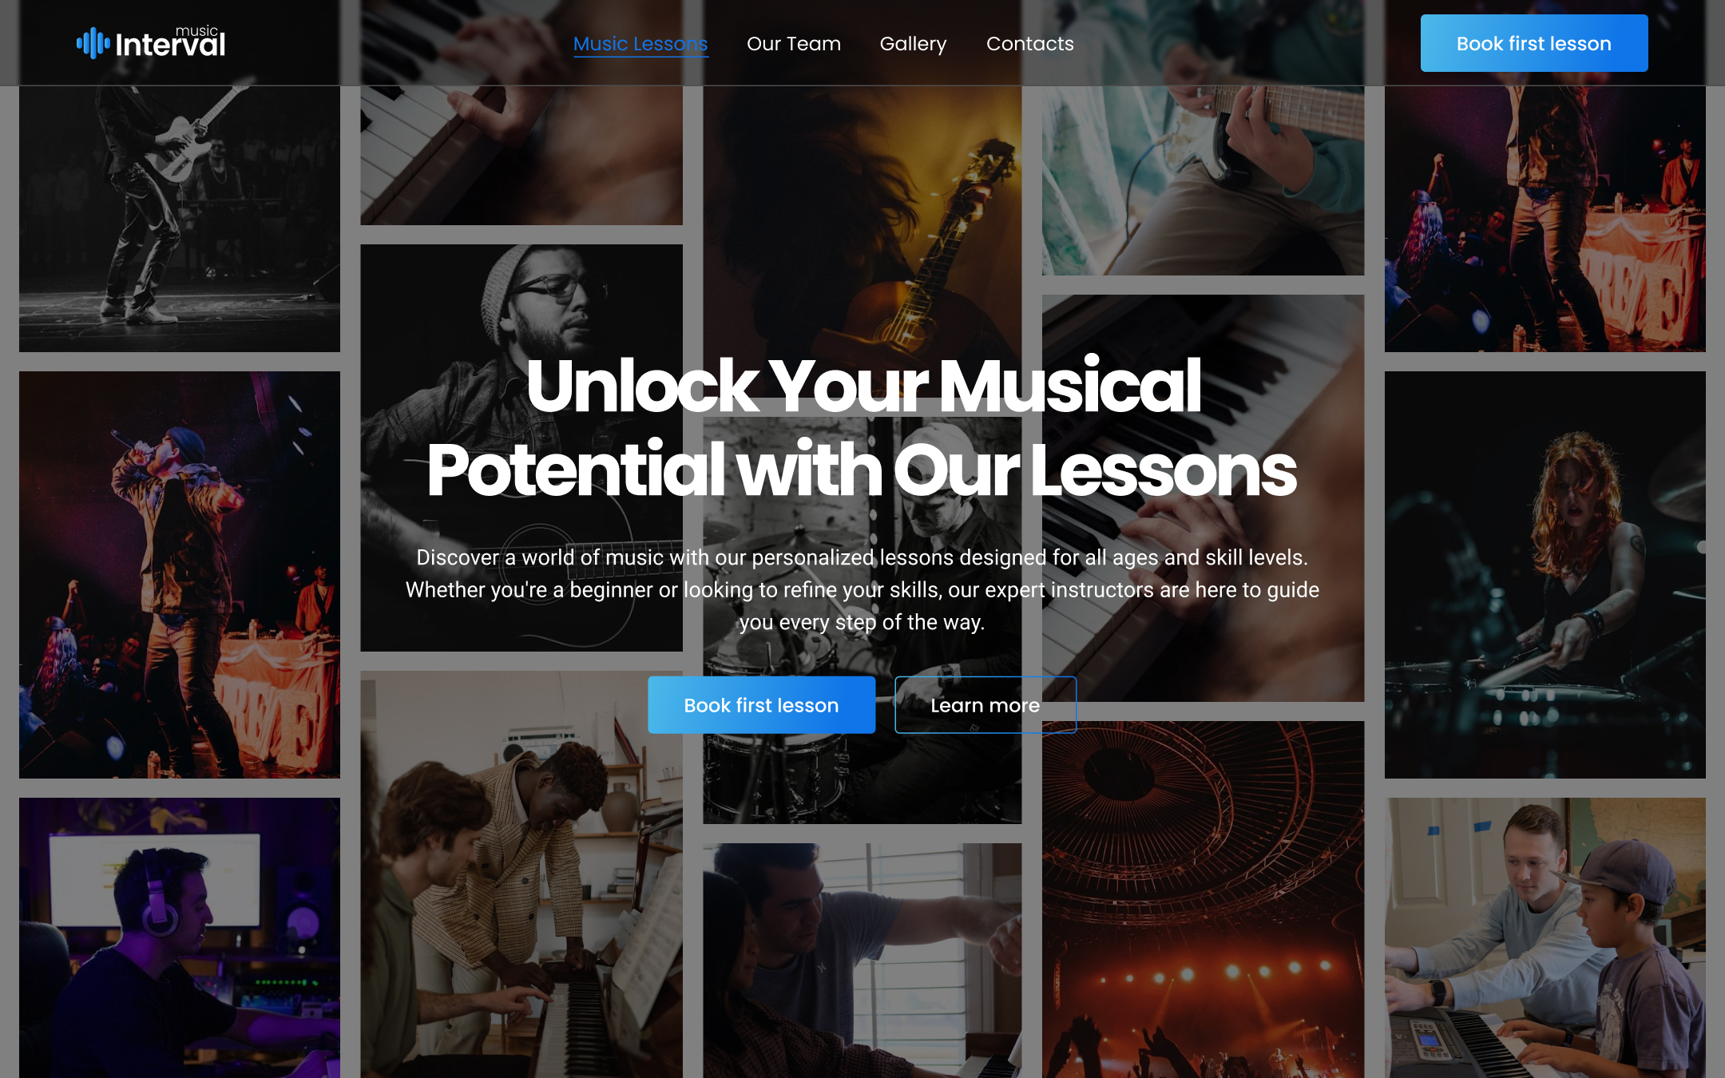Screen dimensions: 1725x1078
Task: Click the Interval music logo
Action: click(151, 42)
